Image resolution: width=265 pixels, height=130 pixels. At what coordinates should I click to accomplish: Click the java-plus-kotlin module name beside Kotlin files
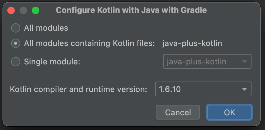tap(192, 44)
